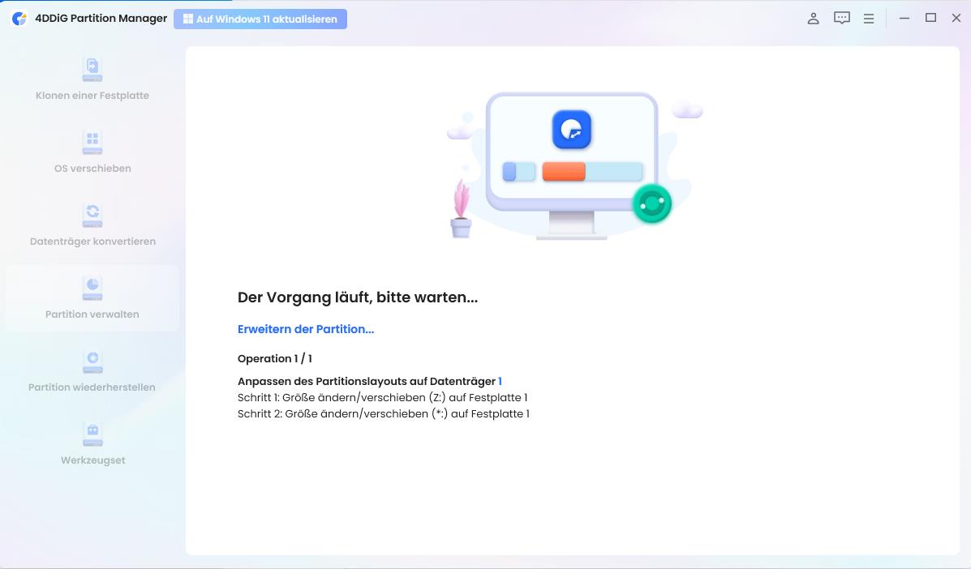Open the Erweitern der Partition link
Screen dimensions: 971x569
click(x=305, y=329)
